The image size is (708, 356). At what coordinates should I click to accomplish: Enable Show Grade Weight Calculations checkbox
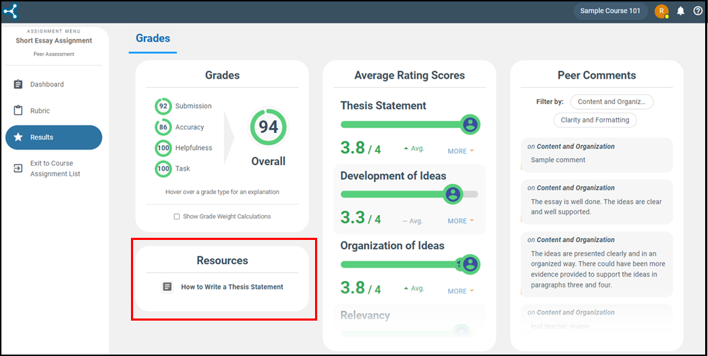click(x=177, y=217)
